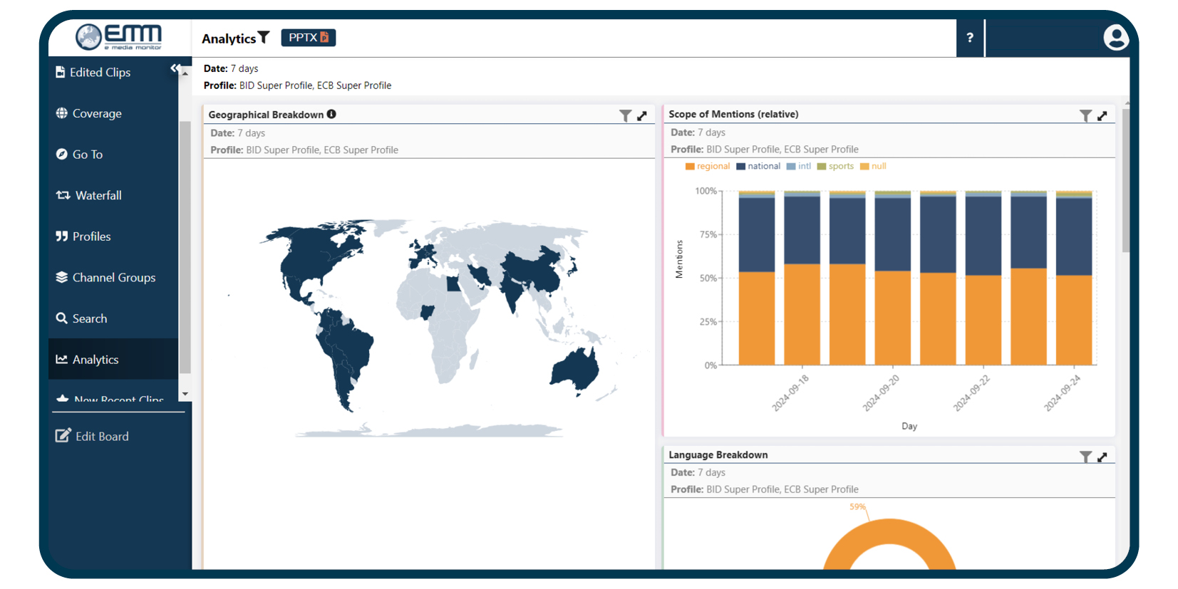Collapse the sidebar with double chevron

pyautogui.click(x=175, y=68)
